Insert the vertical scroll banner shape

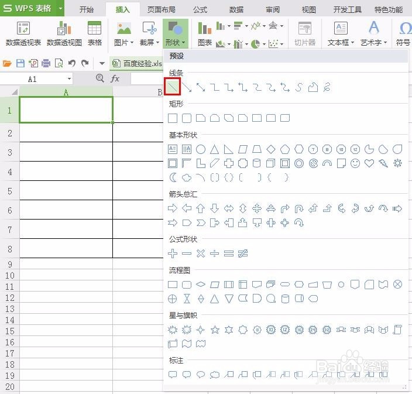tap(397, 330)
